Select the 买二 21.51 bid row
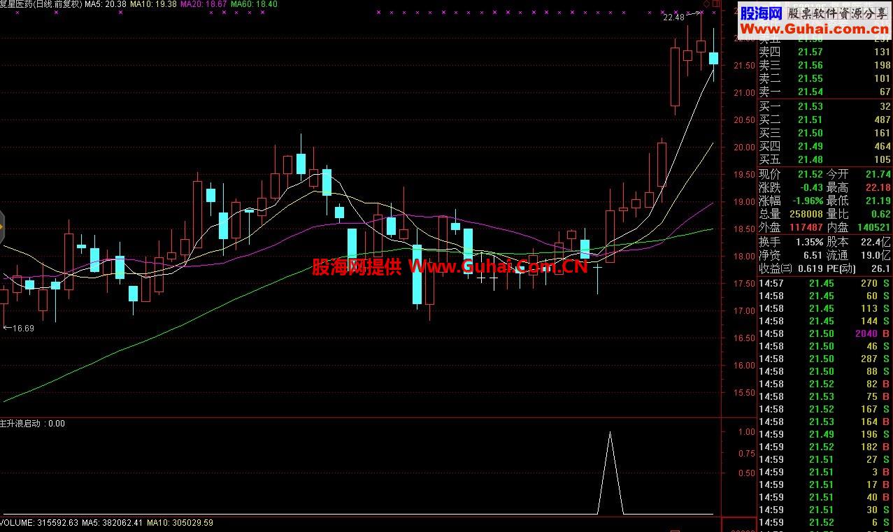This screenshot has width=893, height=532. (x=825, y=120)
